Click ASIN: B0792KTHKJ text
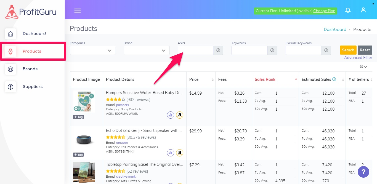The height and width of the screenshot is (184, 377). point(120,151)
